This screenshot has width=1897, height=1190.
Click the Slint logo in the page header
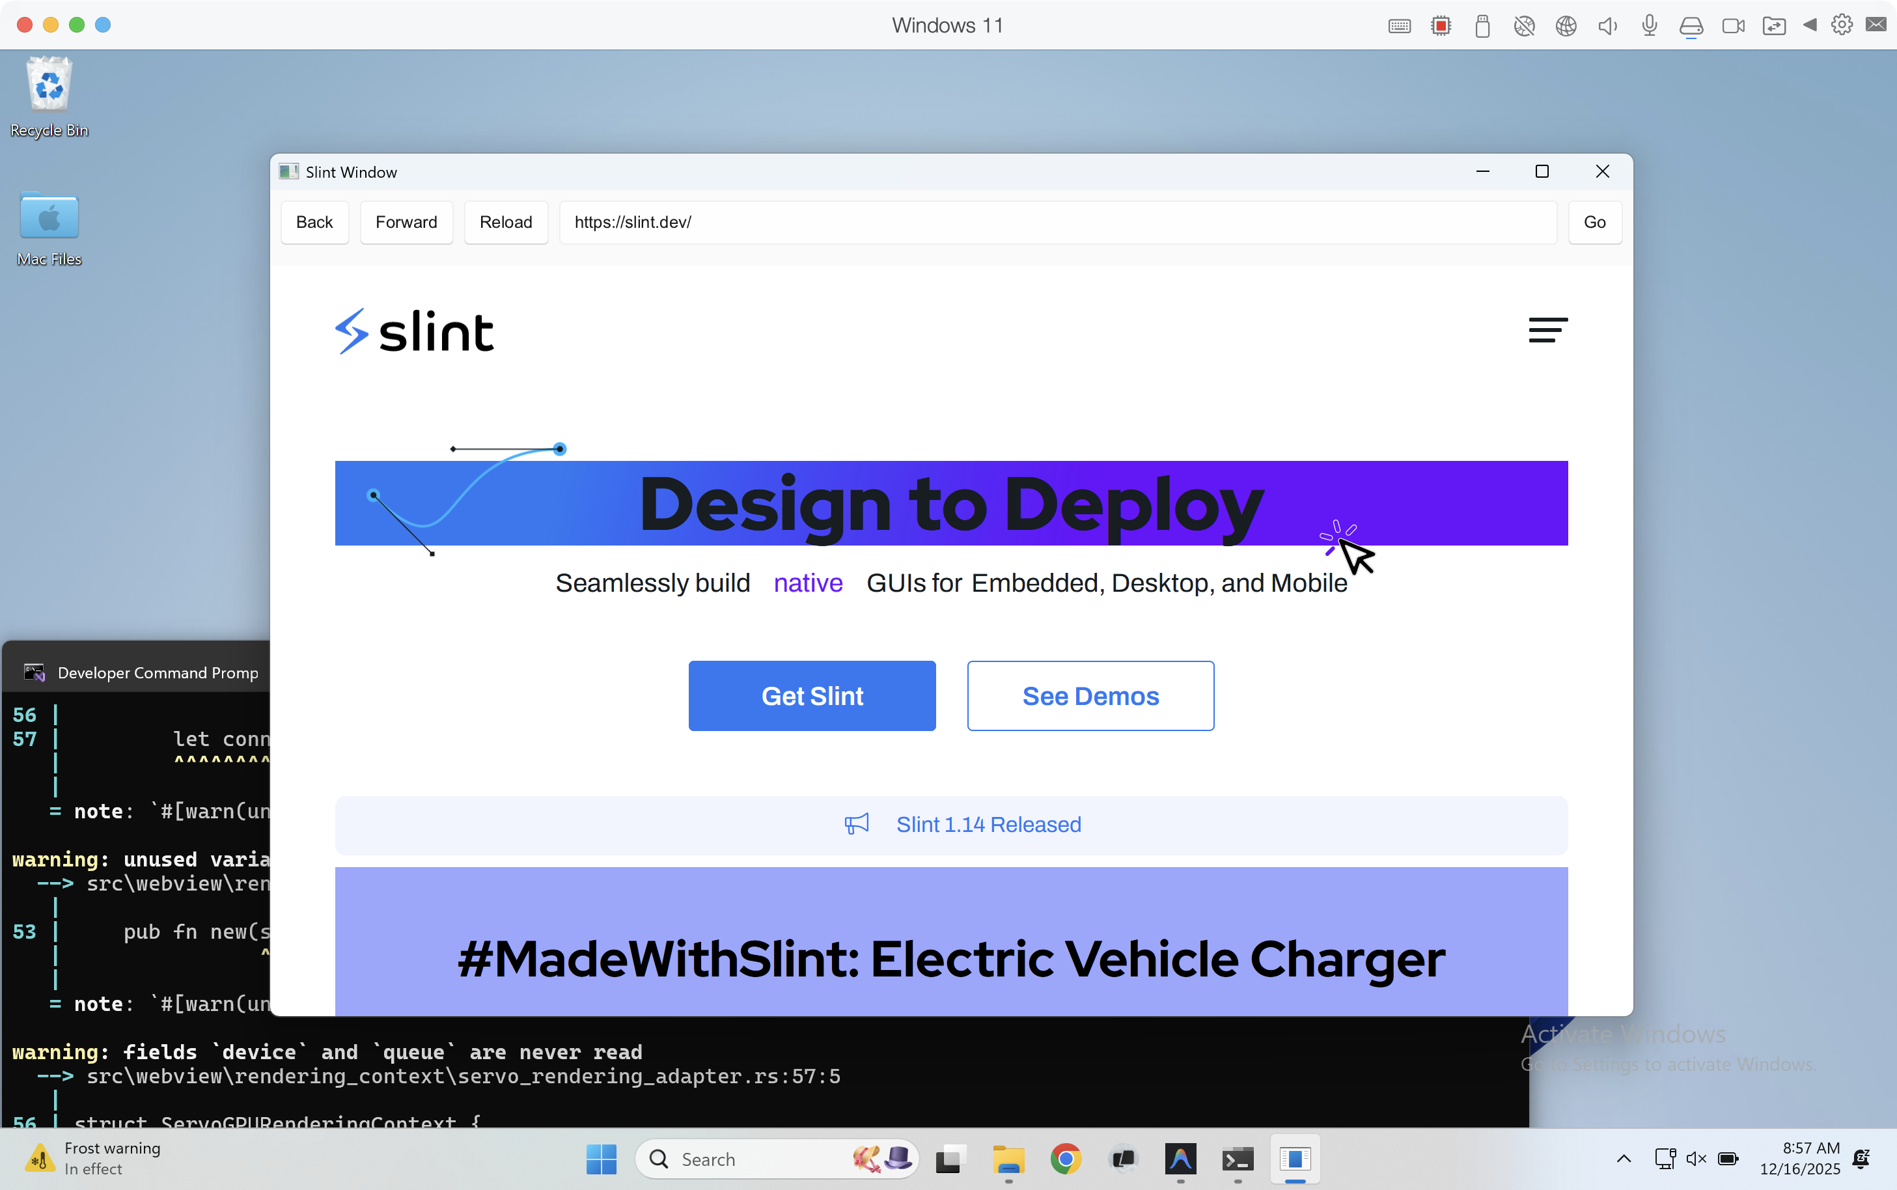414,331
